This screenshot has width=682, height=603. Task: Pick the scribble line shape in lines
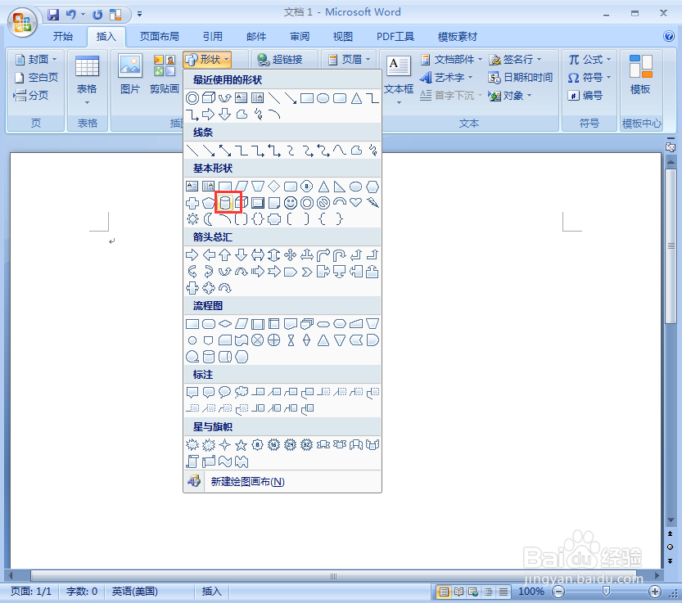click(x=373, y=151)
